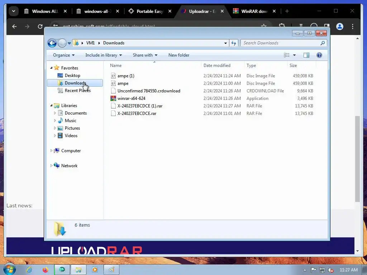The image size is (367, 275).
Task: Expand the Network tree node
Action: (x=51, y=165)
